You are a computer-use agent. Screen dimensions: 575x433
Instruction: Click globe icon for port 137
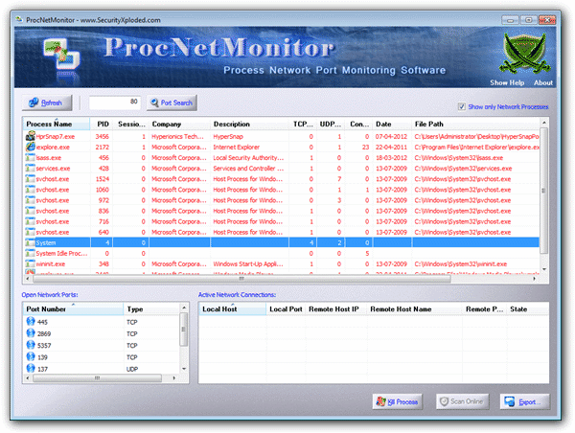coord(31,369)
